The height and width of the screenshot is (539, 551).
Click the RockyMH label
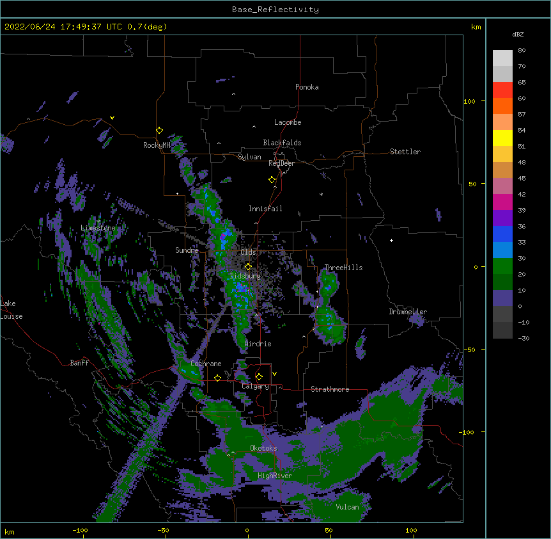(x=157, y=145)
